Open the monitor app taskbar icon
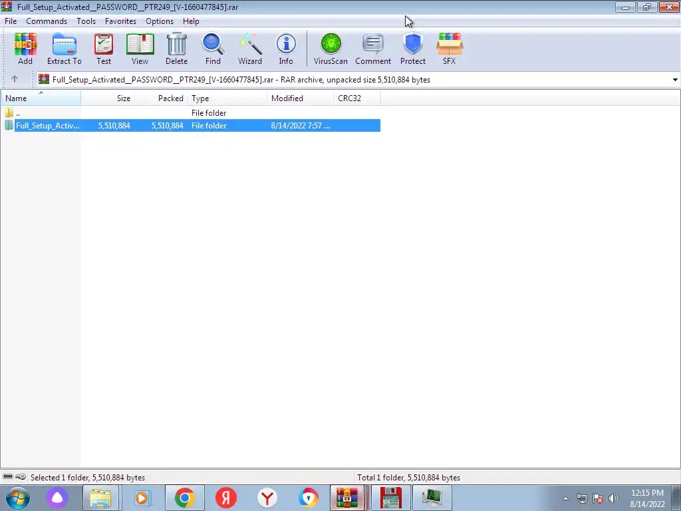Image resolution: width=681 pixels, height=511 pixels. click(x=432, y=498)
